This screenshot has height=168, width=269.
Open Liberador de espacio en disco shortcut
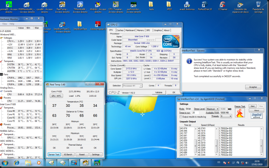[x=241, y=7]
